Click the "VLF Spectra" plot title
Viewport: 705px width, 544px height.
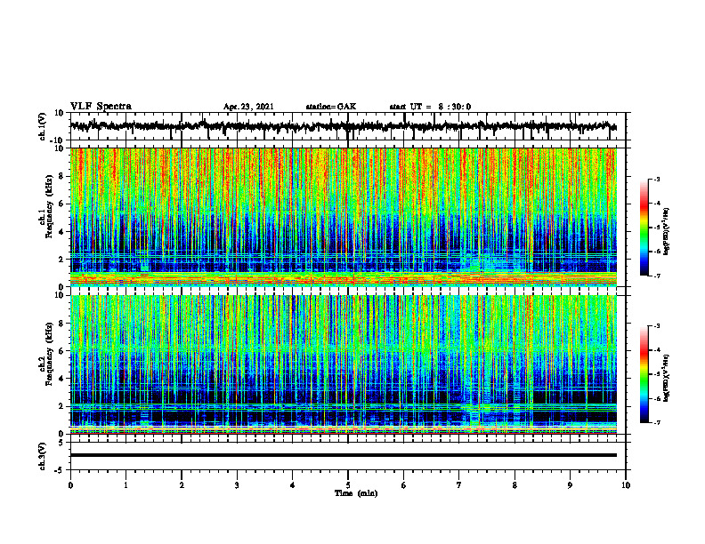(101, 107)
